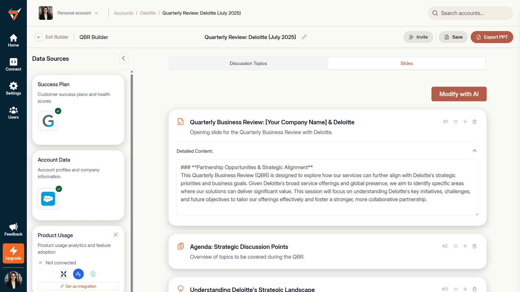Open the Feedback megaphone

coord(13,229)
